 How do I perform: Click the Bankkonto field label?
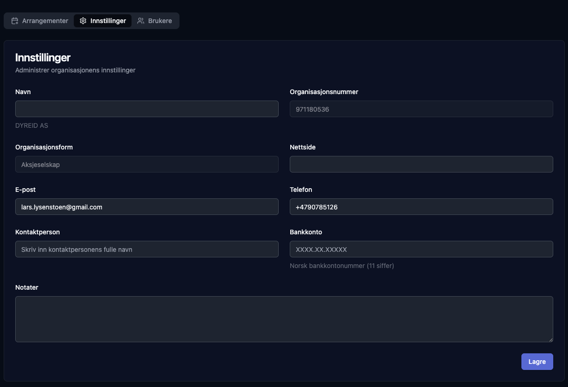point(305,232)
